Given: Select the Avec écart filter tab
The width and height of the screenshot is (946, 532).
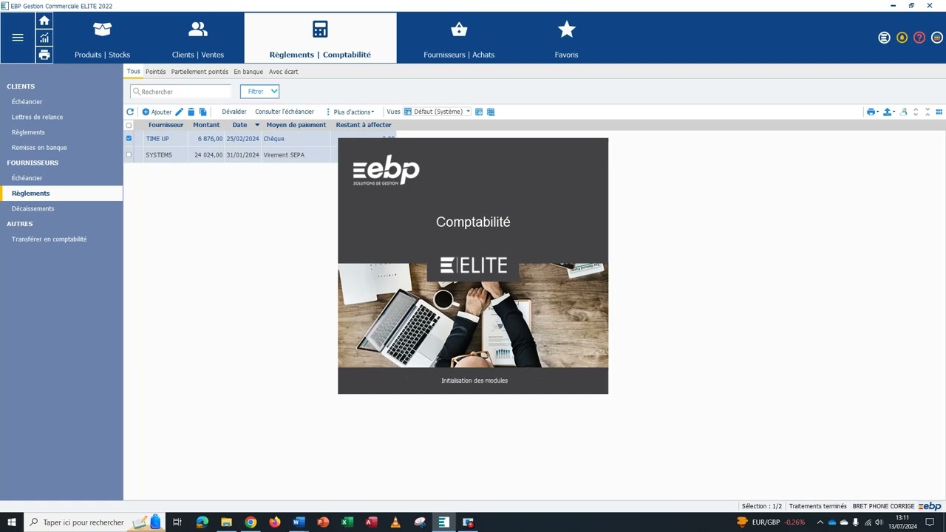Looking at the screenshot, I should tap(284, 72).
